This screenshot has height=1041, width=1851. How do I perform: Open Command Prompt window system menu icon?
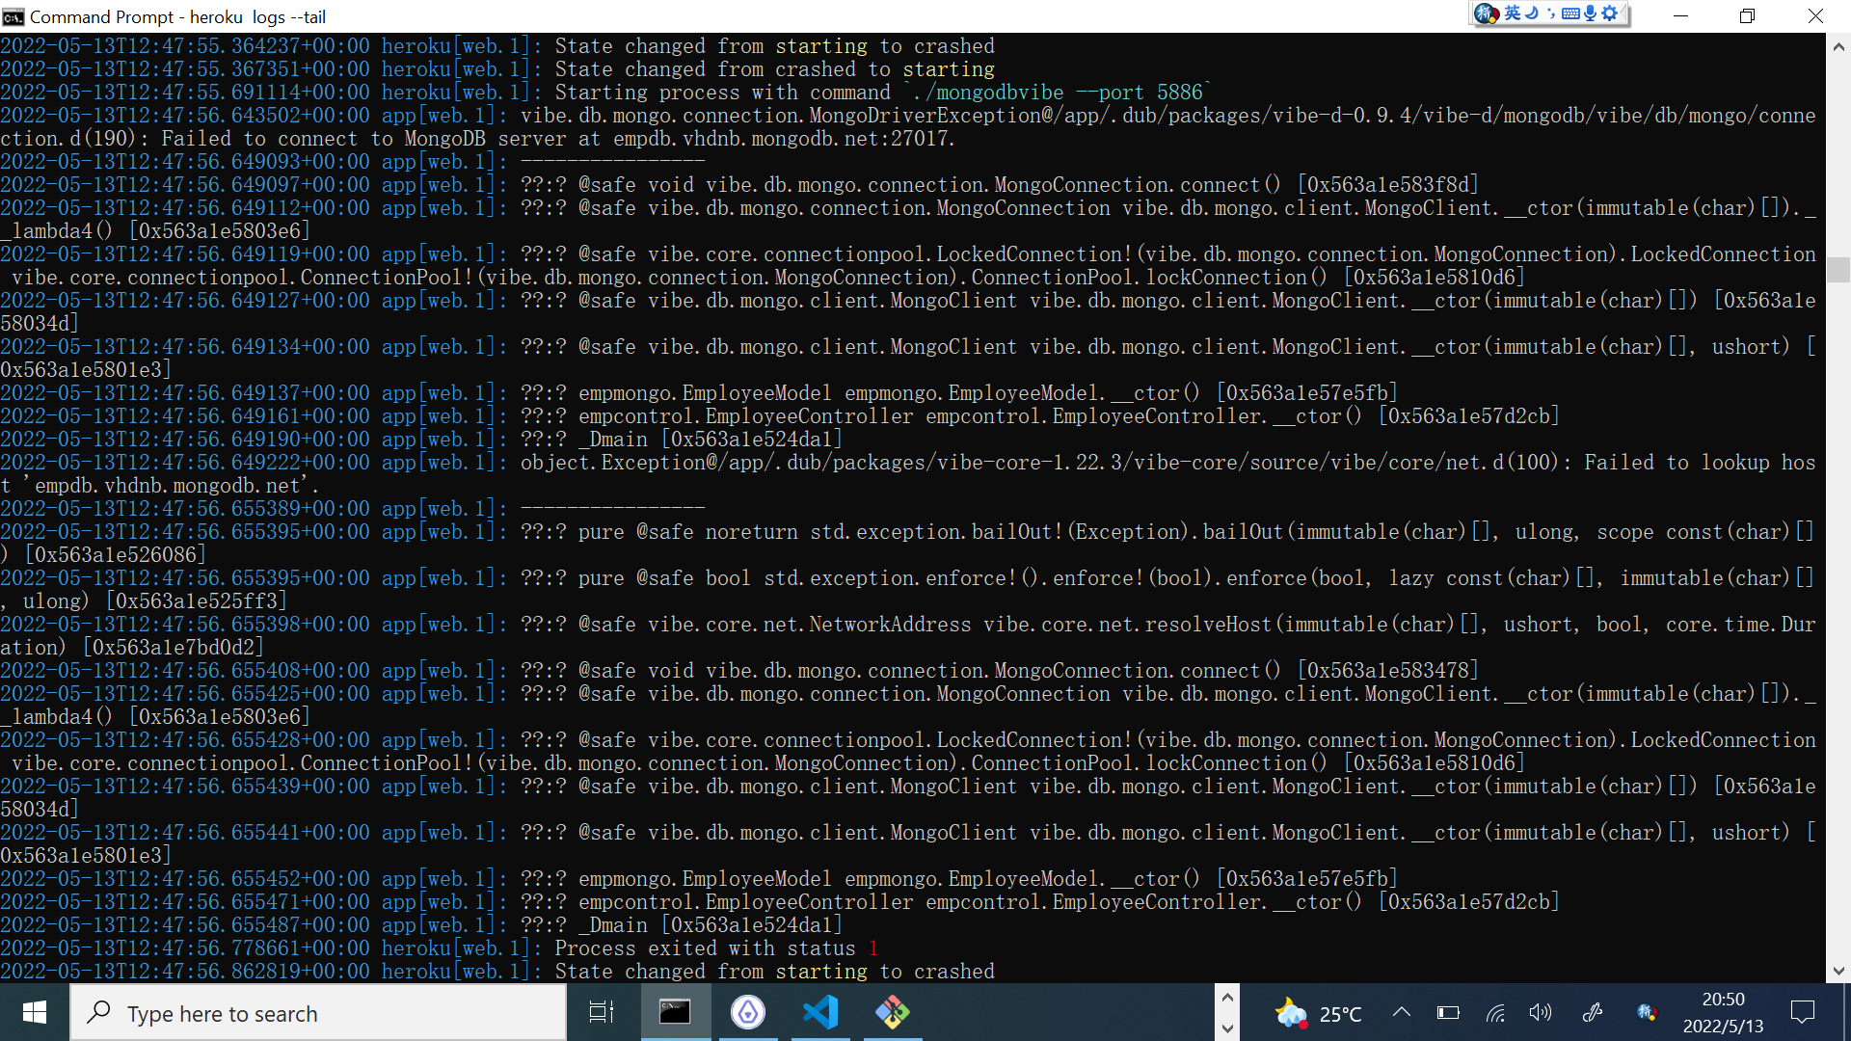click(13, 16)
